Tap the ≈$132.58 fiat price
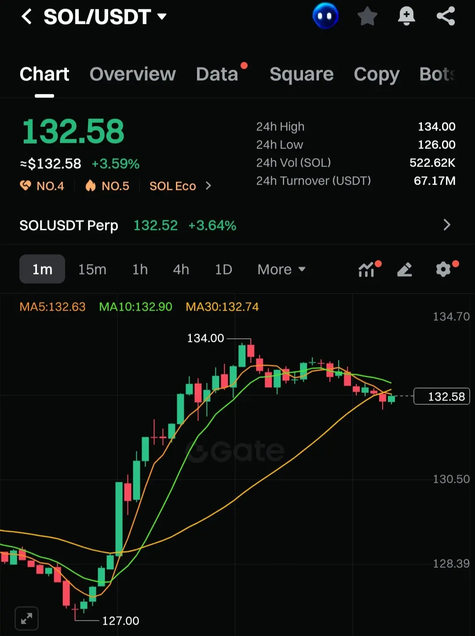The height and width of the screenshot is (636, 475). [51, 164]
